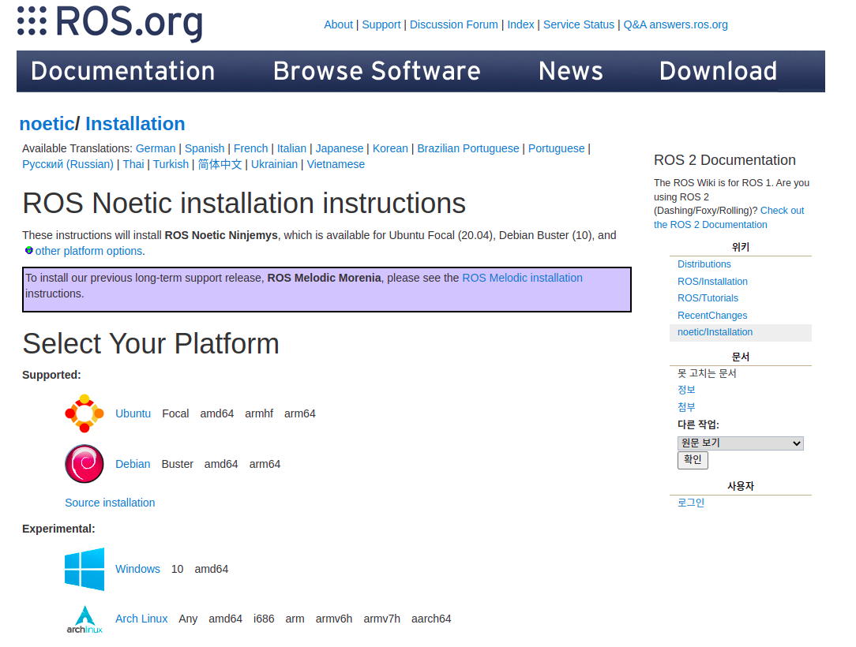Select the Debian platform link

(133, 464)
